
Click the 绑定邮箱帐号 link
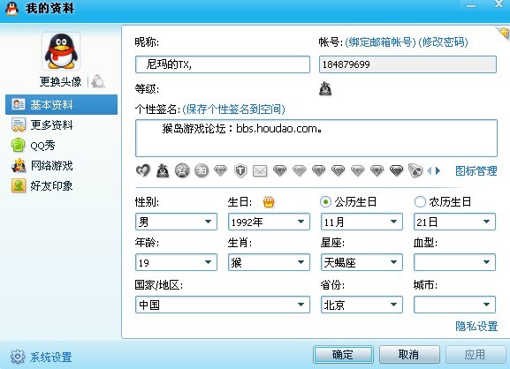pyautogui.click(x=380, y=42)
